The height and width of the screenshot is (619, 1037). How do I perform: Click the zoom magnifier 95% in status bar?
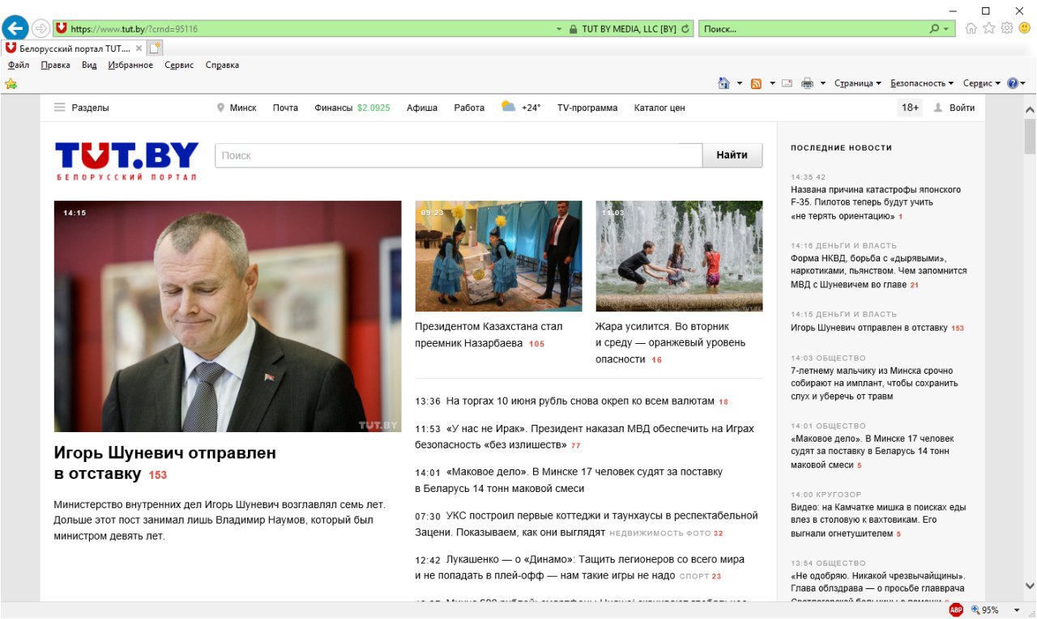[x=984, y=610]
